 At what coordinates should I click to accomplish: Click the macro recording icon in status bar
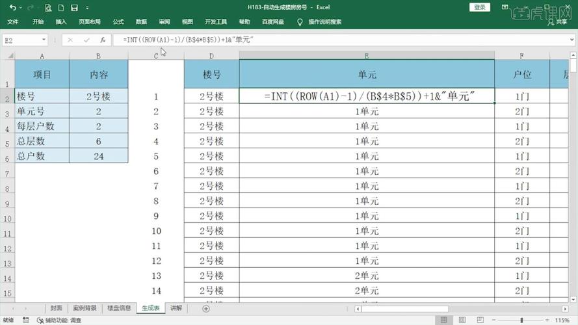click(26, 320)
